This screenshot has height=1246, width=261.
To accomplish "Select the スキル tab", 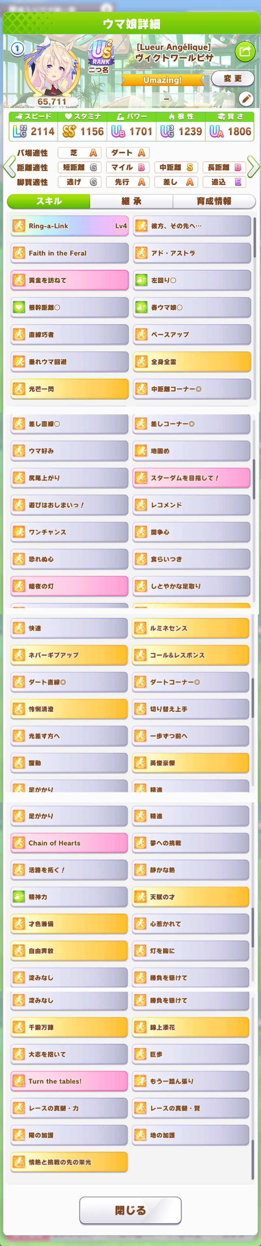I will point(49,201).
